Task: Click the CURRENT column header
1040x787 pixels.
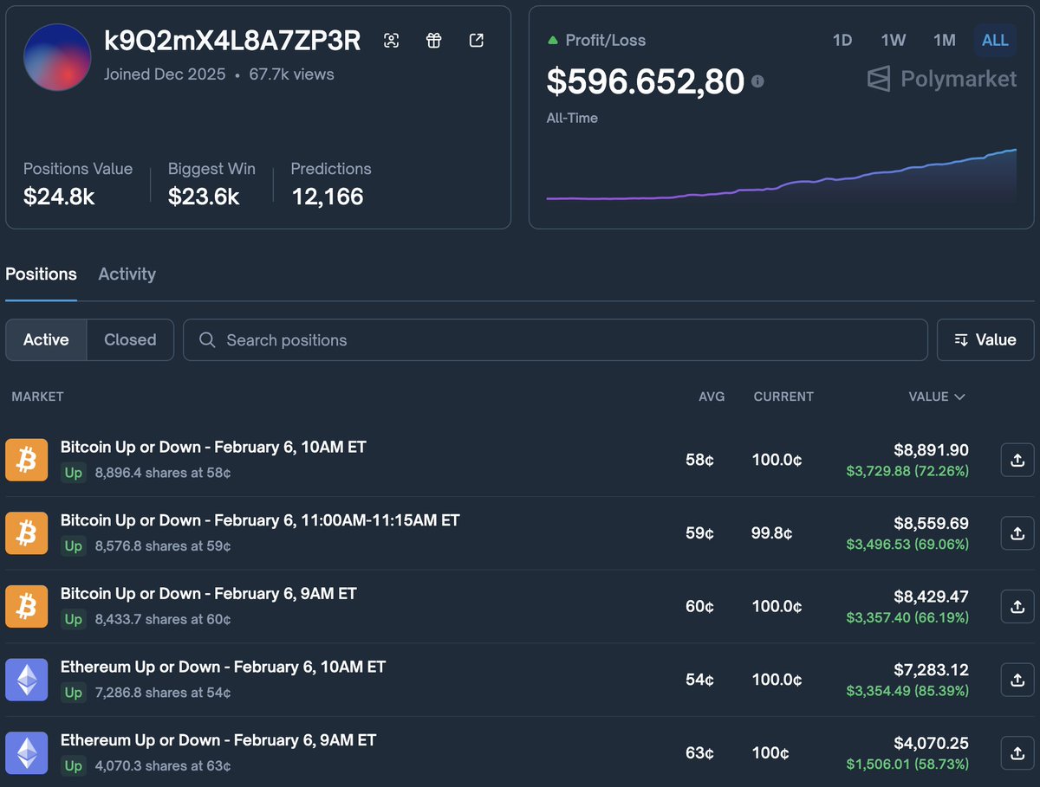Action: click(783, 397)
